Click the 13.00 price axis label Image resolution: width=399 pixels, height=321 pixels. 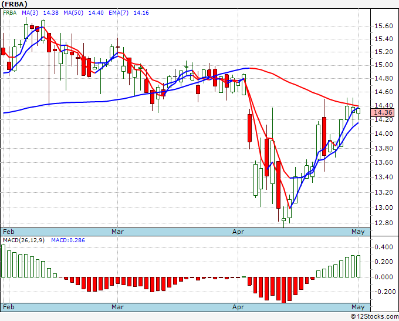[384, 208]
